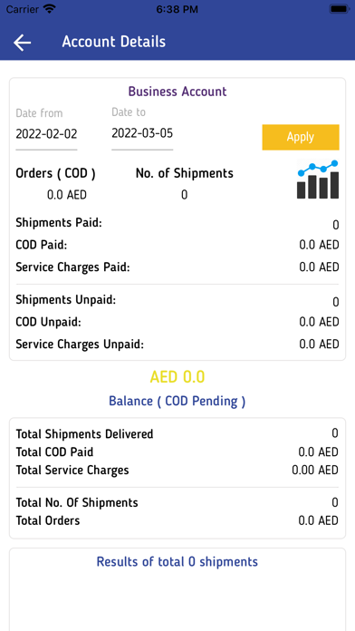Select the COD Unpaid row
The height and width of the screenshot is (631, 355).
tap(177, 322)
